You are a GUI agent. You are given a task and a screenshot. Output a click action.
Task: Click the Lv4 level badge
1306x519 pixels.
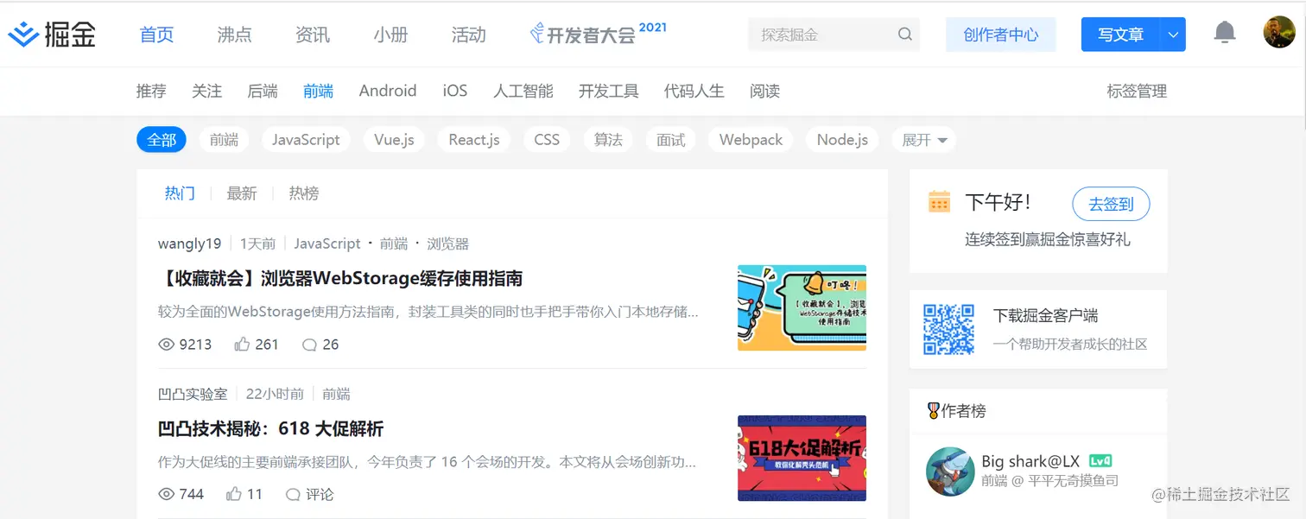(1100, 460)
